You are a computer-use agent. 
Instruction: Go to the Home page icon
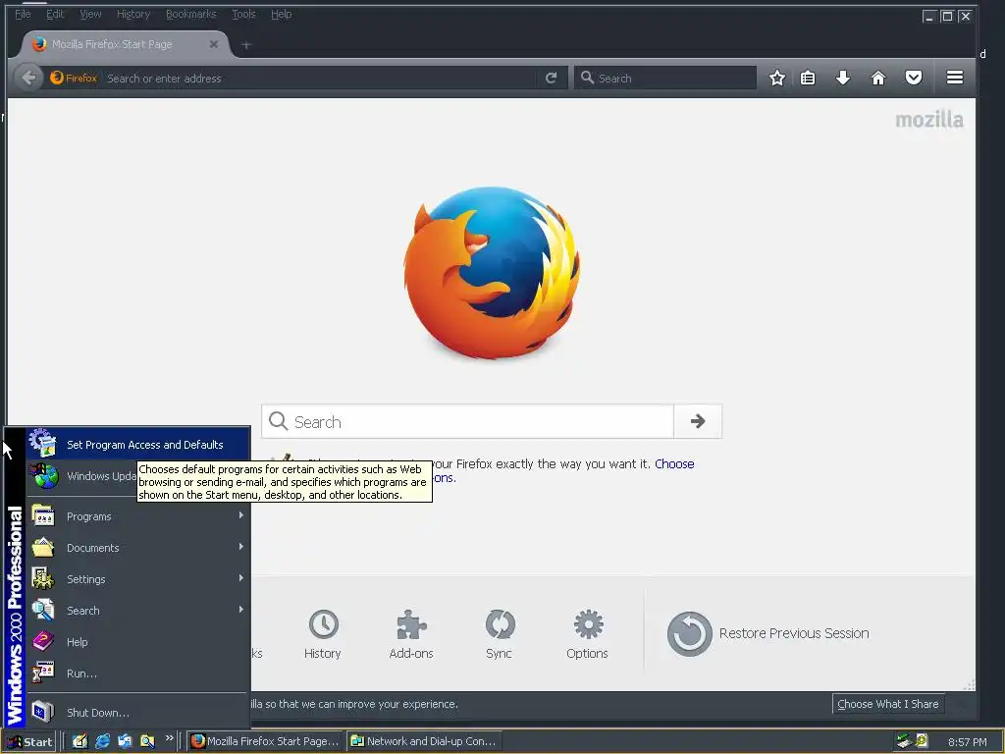tap(878, 79)
